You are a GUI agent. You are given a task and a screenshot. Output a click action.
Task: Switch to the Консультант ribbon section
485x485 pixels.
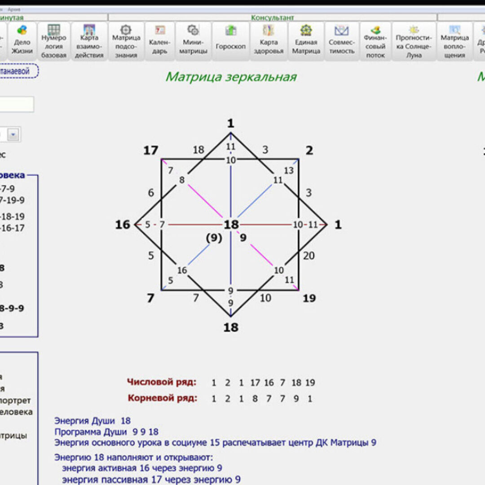pos(272,18)
